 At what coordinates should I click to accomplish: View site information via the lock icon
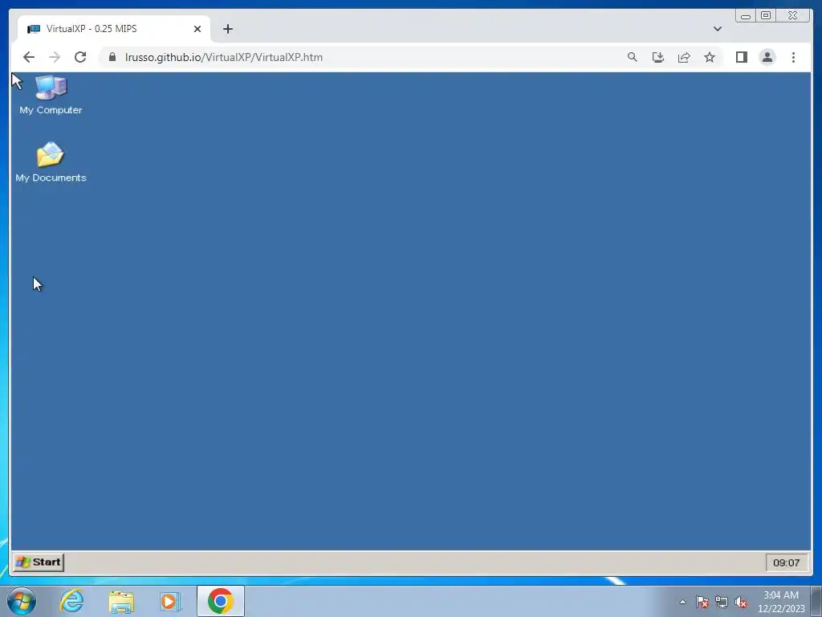(x=112, y=57)
